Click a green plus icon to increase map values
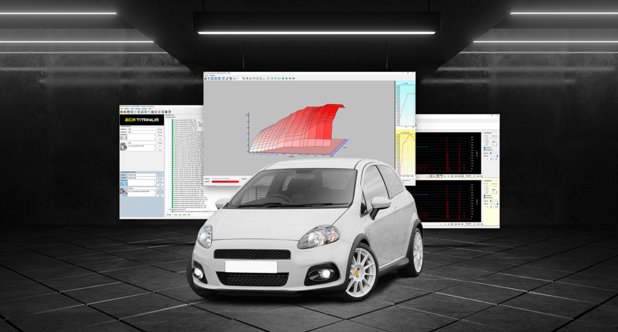Screen dimensions: 618x332 (x=283, y=78)
